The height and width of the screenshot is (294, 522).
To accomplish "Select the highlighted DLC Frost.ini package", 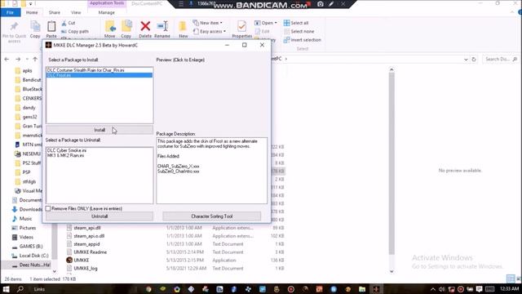I will coord(100,75).
